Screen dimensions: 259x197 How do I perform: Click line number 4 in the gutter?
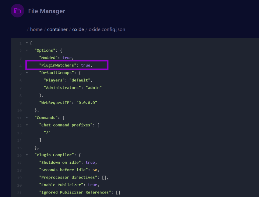pyautogui.click(x=20, y=65)
